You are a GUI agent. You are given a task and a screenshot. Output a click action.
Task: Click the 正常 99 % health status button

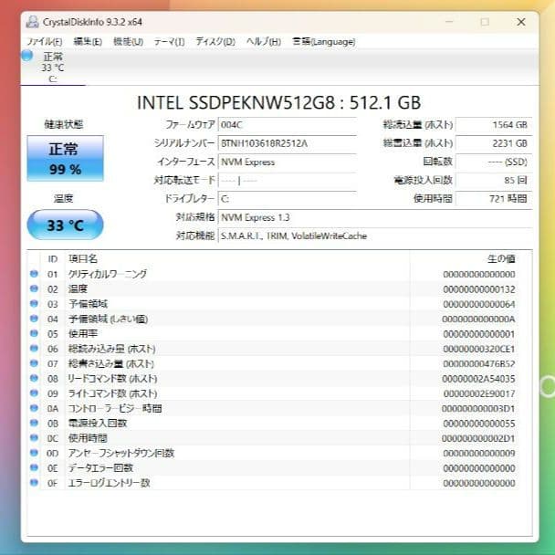(x=65, y=158)
